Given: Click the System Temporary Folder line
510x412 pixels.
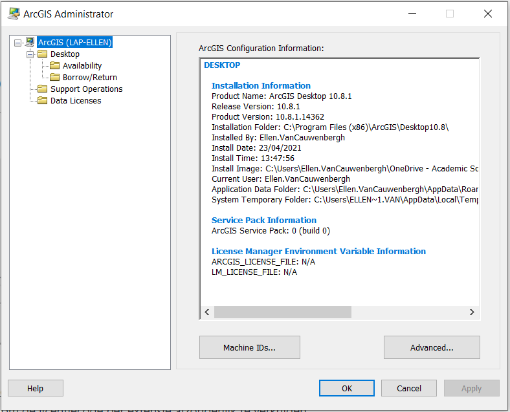Looking at the screenshot, I should [x=345, y=199].
